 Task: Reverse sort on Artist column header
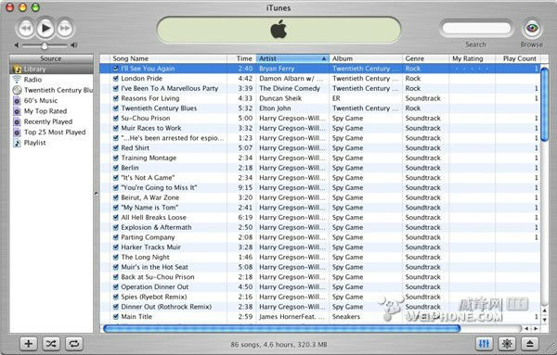292,58
